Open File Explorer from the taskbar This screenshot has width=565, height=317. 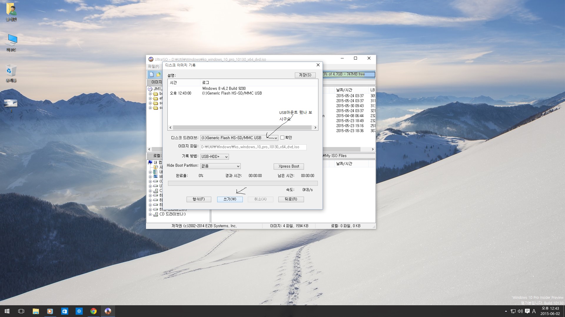point(36,311)
